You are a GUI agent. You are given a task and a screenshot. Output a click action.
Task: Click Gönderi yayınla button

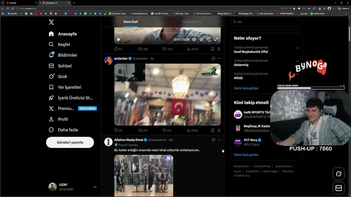pyautogui.click(x=70, y=142)
